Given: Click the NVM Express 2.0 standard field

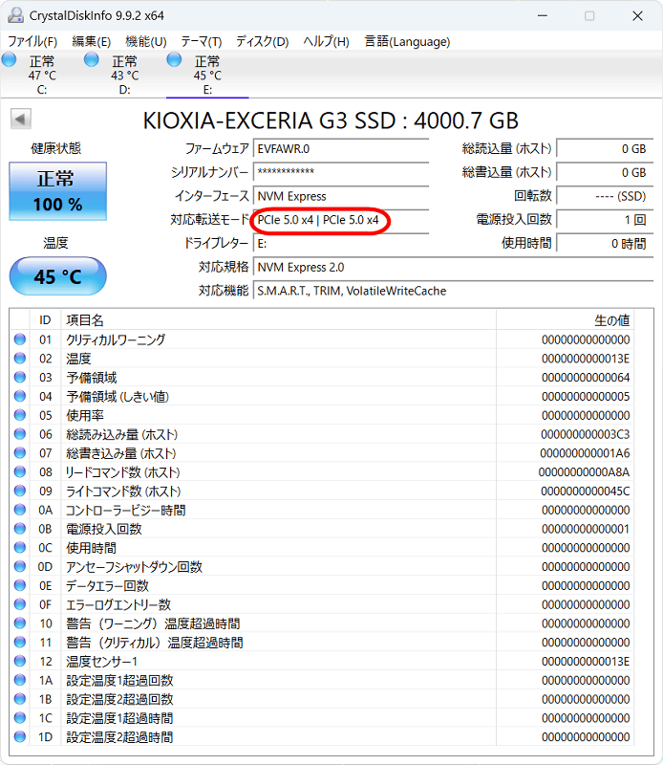Looking at the screenshot, I should (x=453, y=268).
